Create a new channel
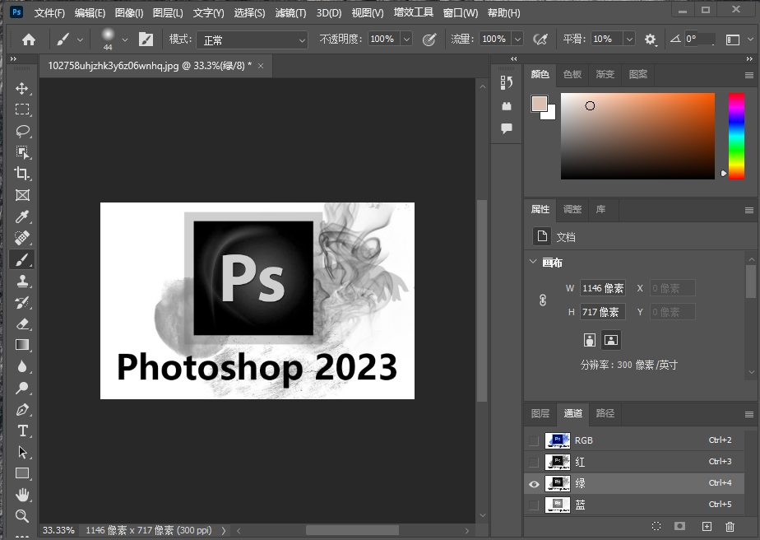 click(x=707, y=526)
